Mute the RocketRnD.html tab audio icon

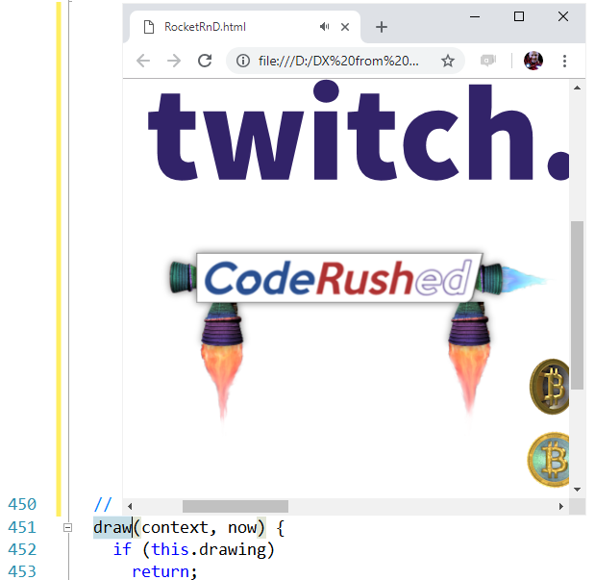[324, 27]
